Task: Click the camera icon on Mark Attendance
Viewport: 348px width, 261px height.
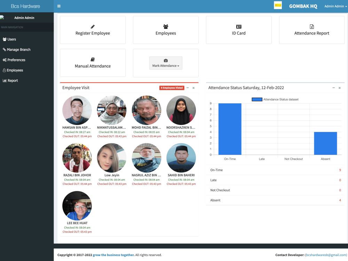Action: point(166,61)
